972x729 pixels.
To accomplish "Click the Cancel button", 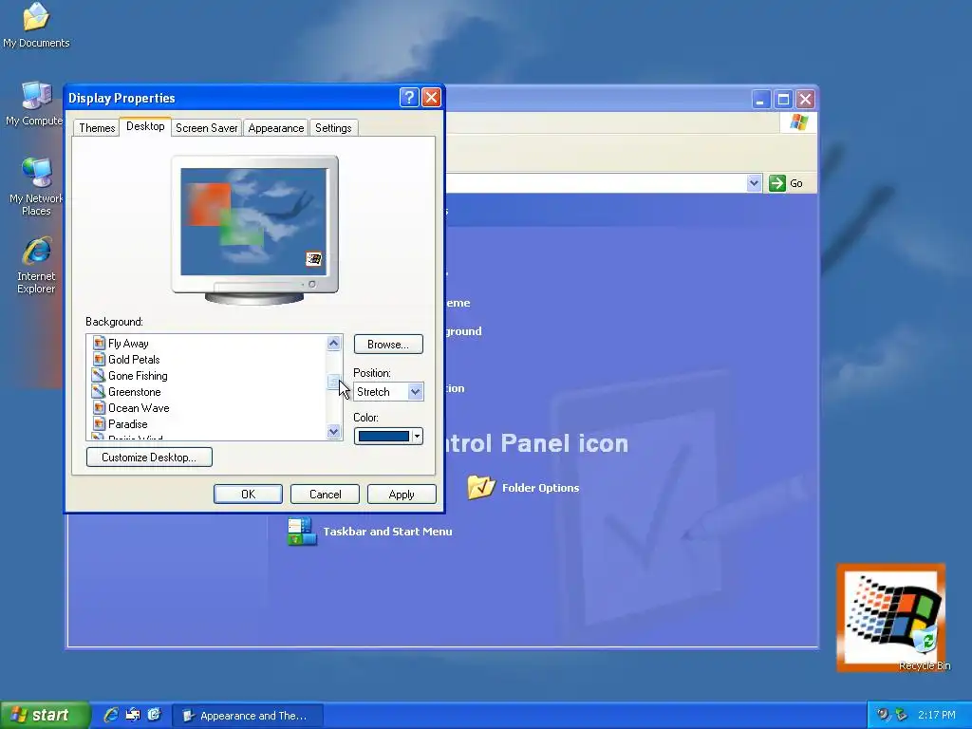I will click(x=325, y=494).
